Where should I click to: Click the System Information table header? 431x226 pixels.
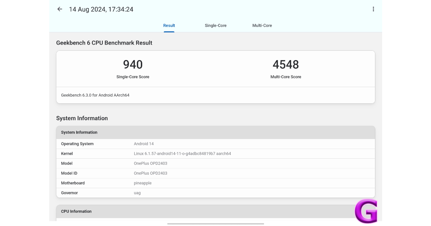pyautogui.click(x=215, y=132)
